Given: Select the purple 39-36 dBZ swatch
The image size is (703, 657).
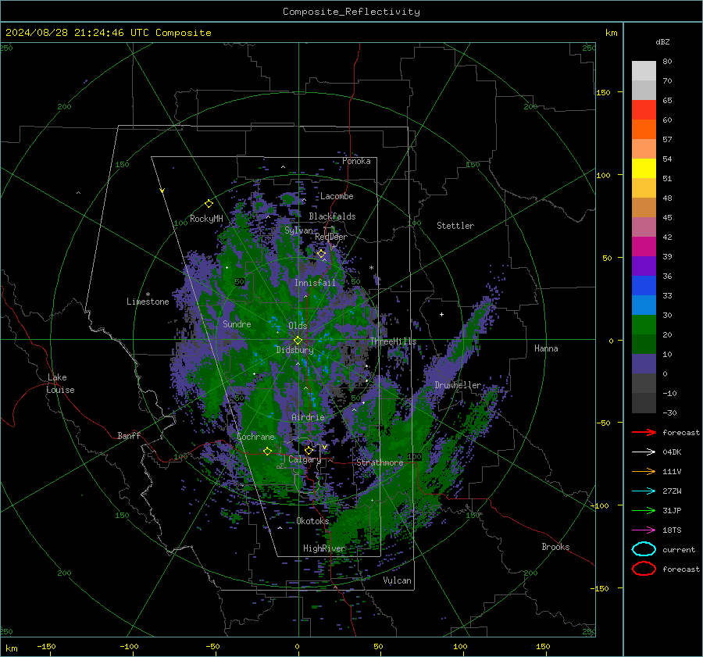Looking at the screenshot, I should click(644, 266).
